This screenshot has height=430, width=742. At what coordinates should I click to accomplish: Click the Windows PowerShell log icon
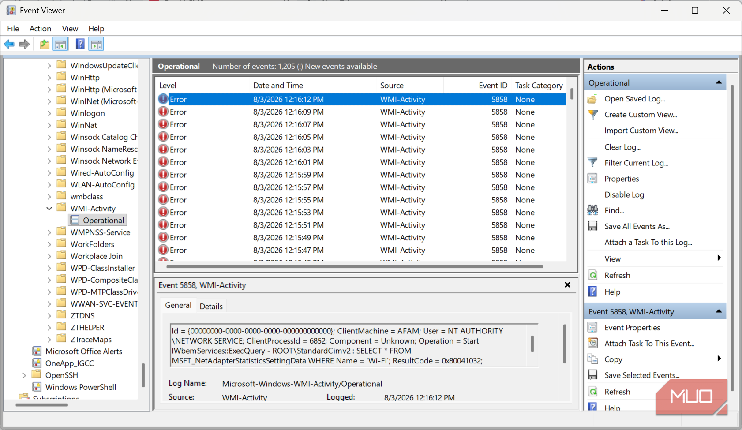(37, 387)
